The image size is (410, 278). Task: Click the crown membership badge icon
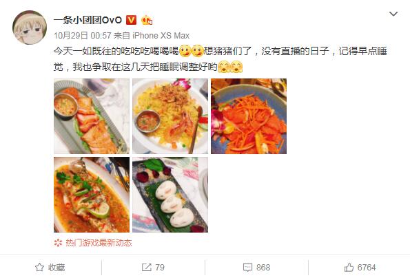(x=147, y=20)
